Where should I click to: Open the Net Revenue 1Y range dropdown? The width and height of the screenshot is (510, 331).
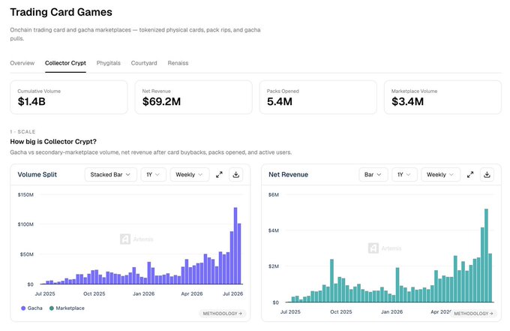[404, 175]
